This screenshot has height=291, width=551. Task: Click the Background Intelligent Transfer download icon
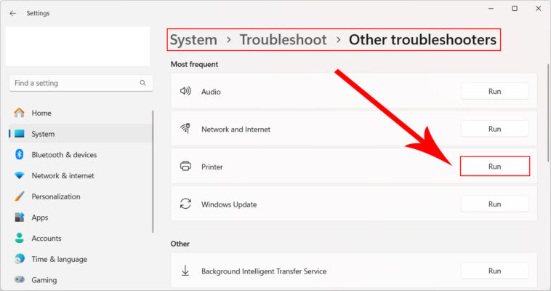point(185,271)
